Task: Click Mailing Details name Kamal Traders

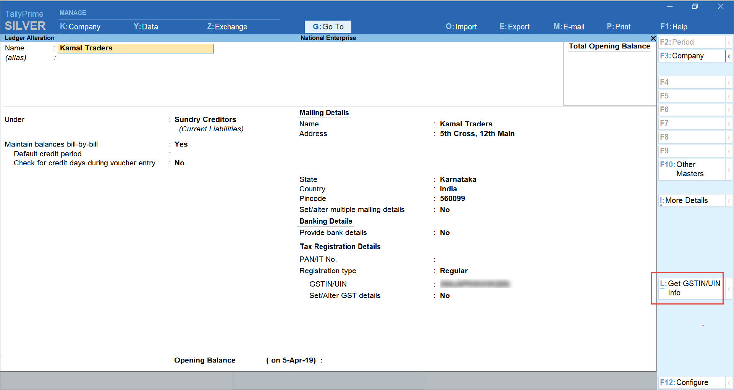Action: point(466,124)
